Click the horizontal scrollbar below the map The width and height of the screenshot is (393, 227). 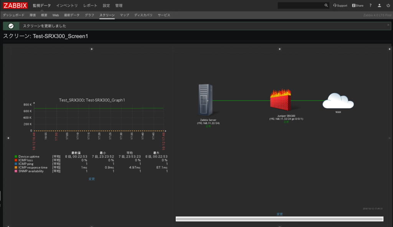pyautogui.click(x=279, y=219)
